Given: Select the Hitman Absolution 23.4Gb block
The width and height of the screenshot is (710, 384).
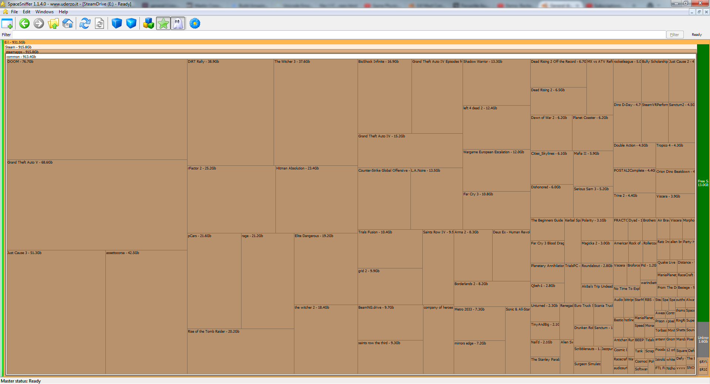Looking at the screenshot, I should point(317,199).
